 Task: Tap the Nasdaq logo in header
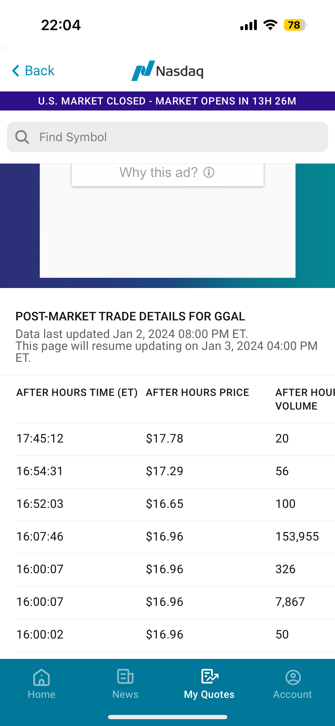pyautogui.click(x=167, y=71)
